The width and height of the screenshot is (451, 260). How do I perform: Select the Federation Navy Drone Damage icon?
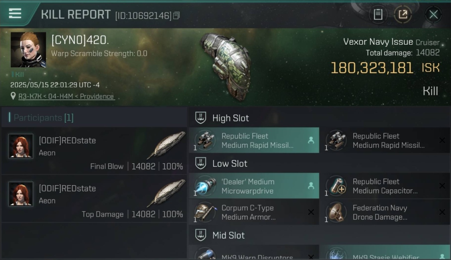[x=336, y=212]
